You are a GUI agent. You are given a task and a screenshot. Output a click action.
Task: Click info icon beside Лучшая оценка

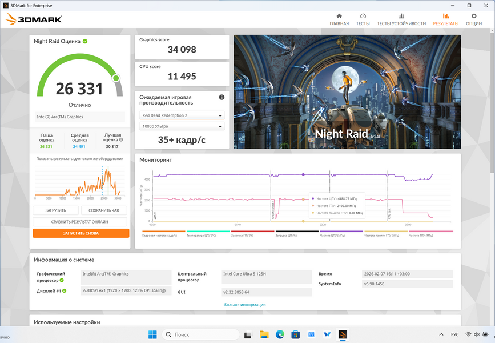(121, 139)
